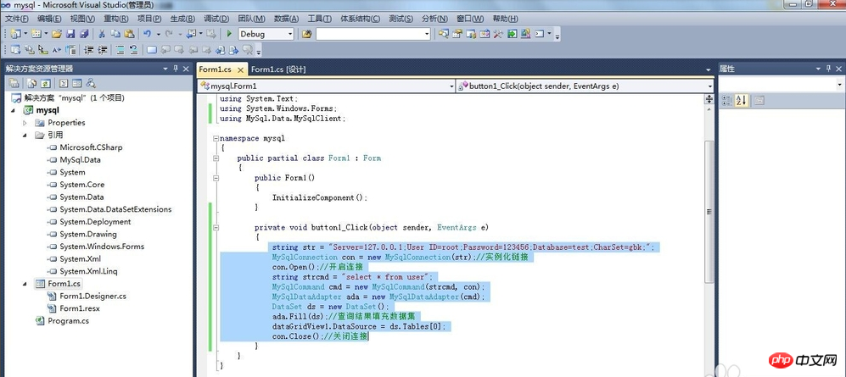846x377 pixels.
Task: Open the object dropdown in the 属性 panel
Action: (x=839, y=85)
